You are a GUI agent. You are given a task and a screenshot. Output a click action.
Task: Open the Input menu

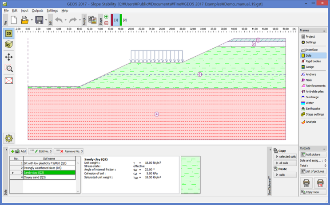pos(24,10)
